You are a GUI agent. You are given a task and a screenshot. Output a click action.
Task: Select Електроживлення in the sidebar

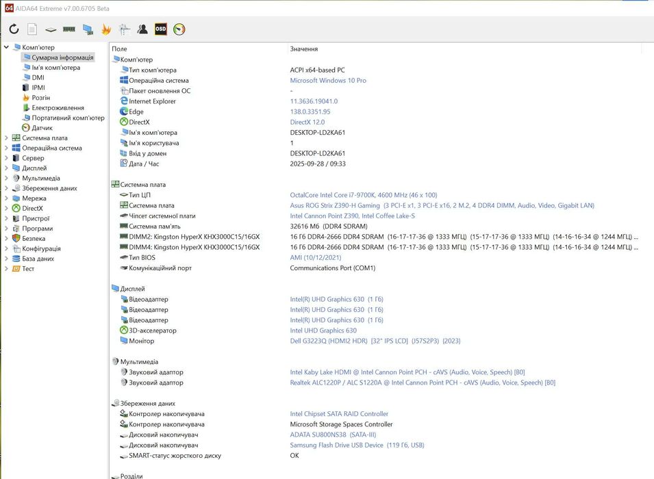point(58,107)
